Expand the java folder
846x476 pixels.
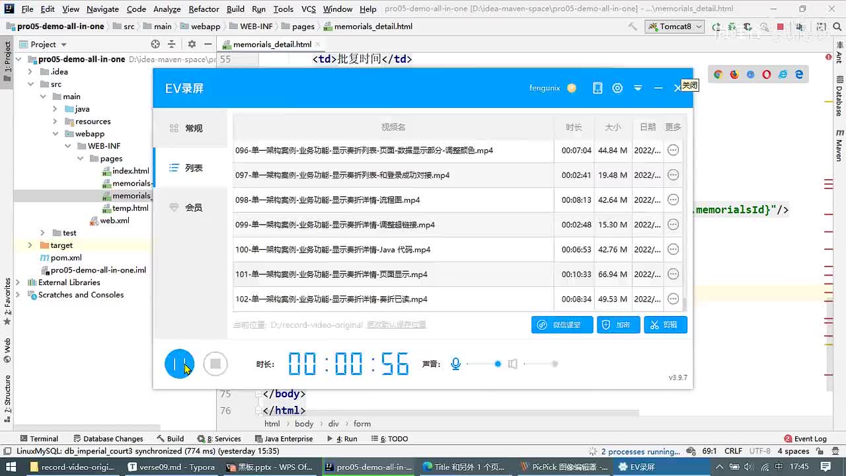tap(55, 109)
